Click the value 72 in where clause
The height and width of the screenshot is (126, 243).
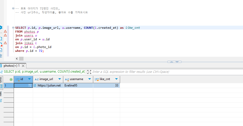(41, 51)
